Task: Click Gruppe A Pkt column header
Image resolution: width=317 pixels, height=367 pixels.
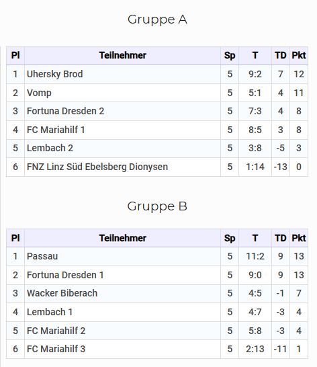Action: (x=299, y=56)
